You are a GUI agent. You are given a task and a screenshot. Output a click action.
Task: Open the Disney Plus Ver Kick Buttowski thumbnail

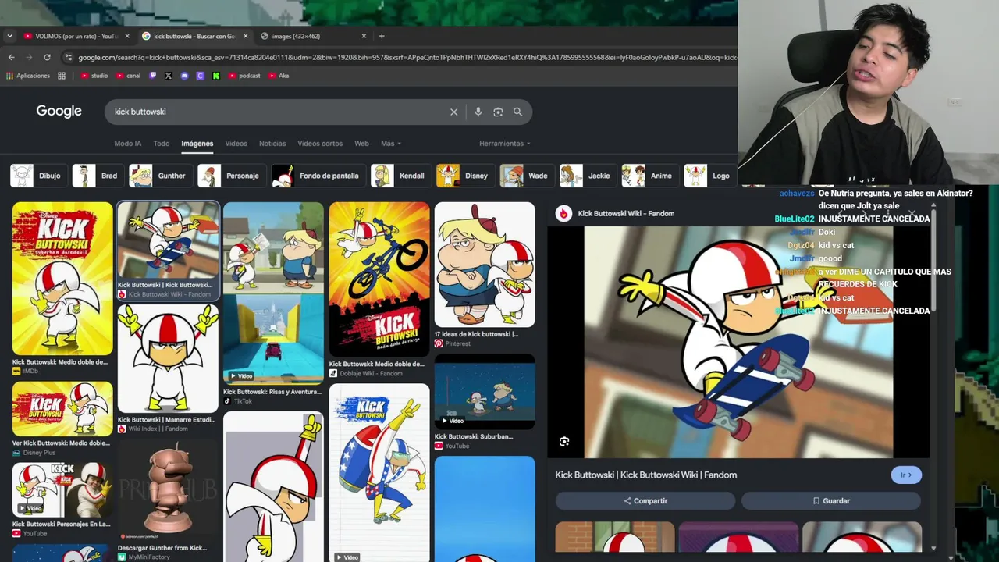pyautogui.click(x=62, y=408)
